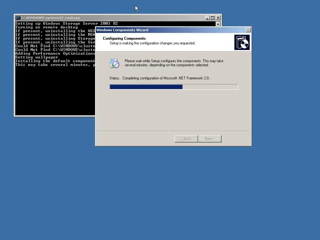Click 'Setting wallpaper' console line

coord(37,57)
